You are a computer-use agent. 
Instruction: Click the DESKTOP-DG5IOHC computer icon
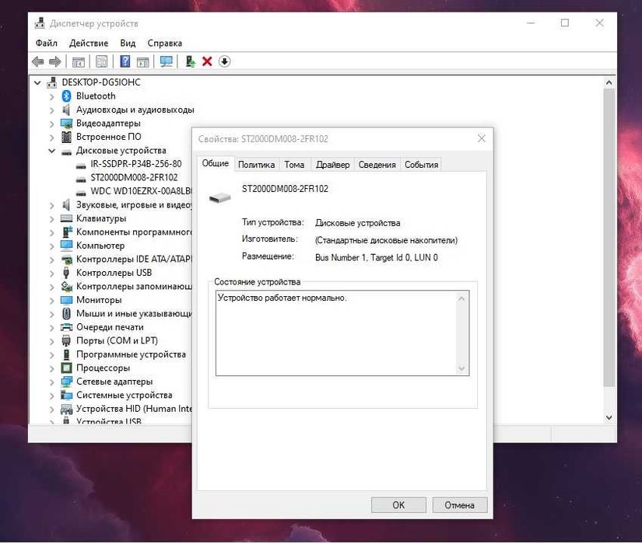tap(51, 82)
